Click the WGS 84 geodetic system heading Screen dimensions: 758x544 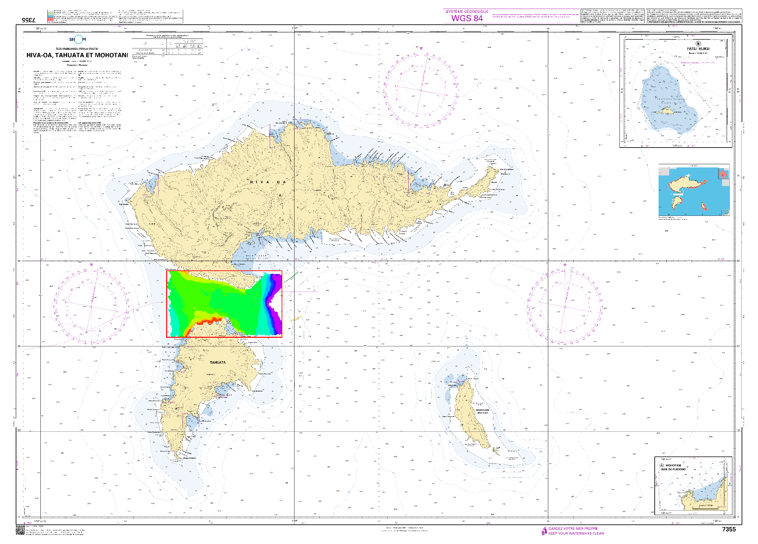pos(467,18)
